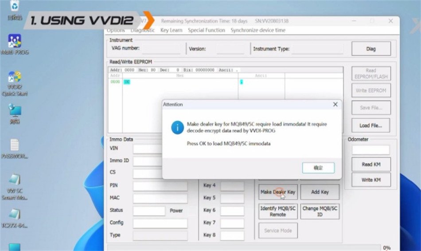
Task: Open the PASSWORD text file icon
Action: [15, 145]
